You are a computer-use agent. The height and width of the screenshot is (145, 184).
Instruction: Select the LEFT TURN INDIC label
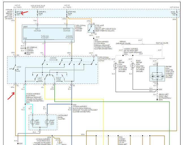pos(37,122)
